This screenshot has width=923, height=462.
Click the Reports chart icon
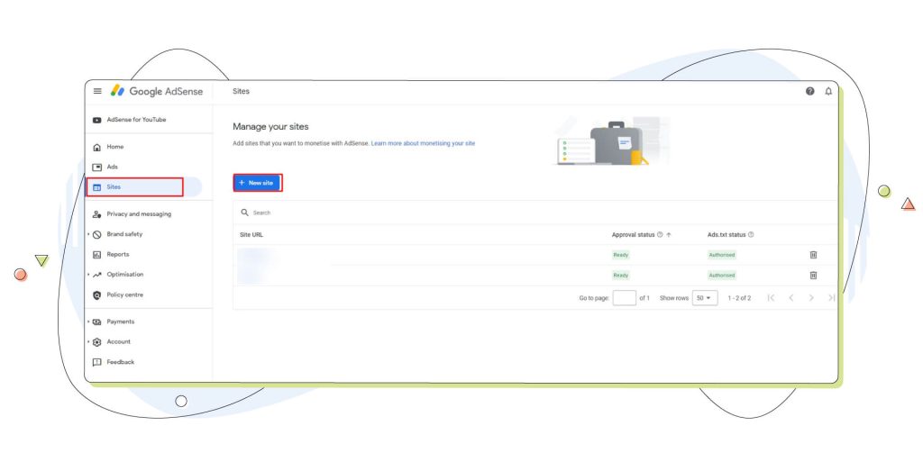(97, 255)
